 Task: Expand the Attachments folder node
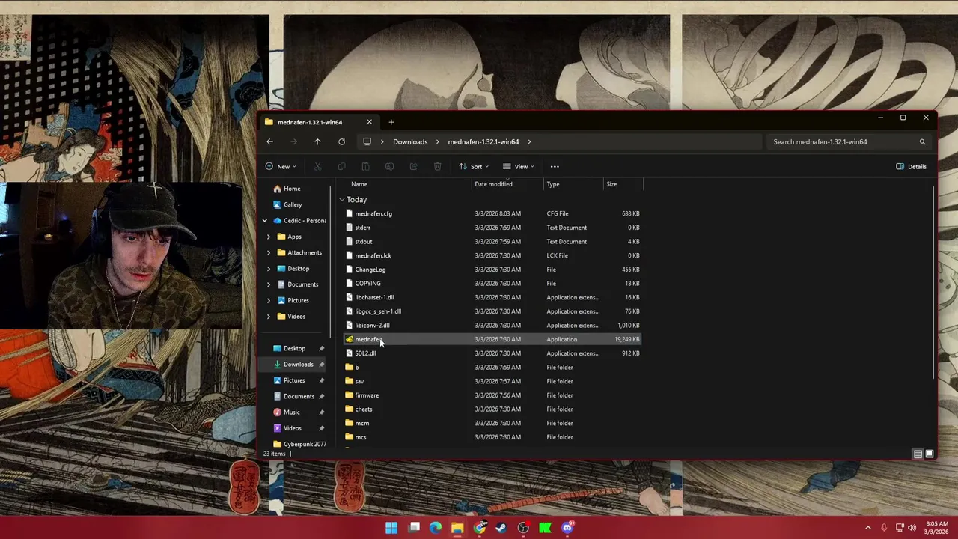click(269, 252)
